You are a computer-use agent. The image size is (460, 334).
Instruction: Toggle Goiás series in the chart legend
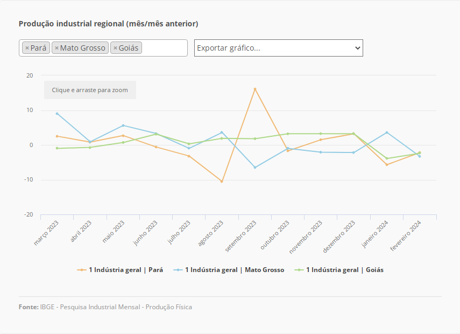344,270
